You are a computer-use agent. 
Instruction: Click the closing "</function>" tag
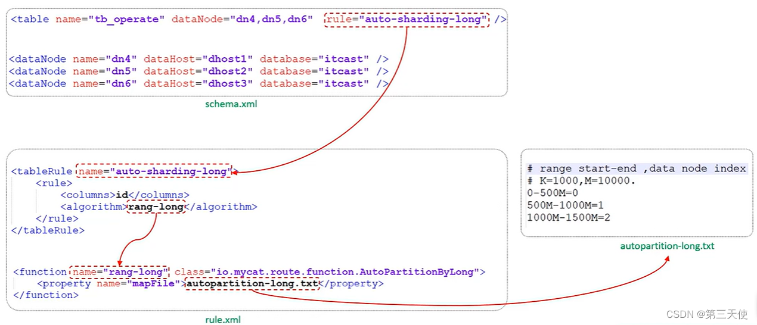(x=45, y=295)
